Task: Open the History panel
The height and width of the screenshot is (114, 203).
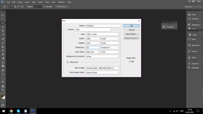Action: 193,51
